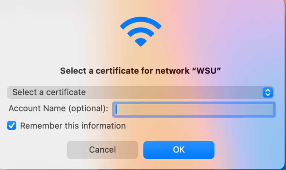Confirm certificate selection with blue OK

pos(179,150)
